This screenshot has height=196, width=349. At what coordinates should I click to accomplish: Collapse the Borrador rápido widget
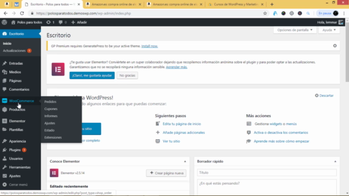(x=335, y=161)
